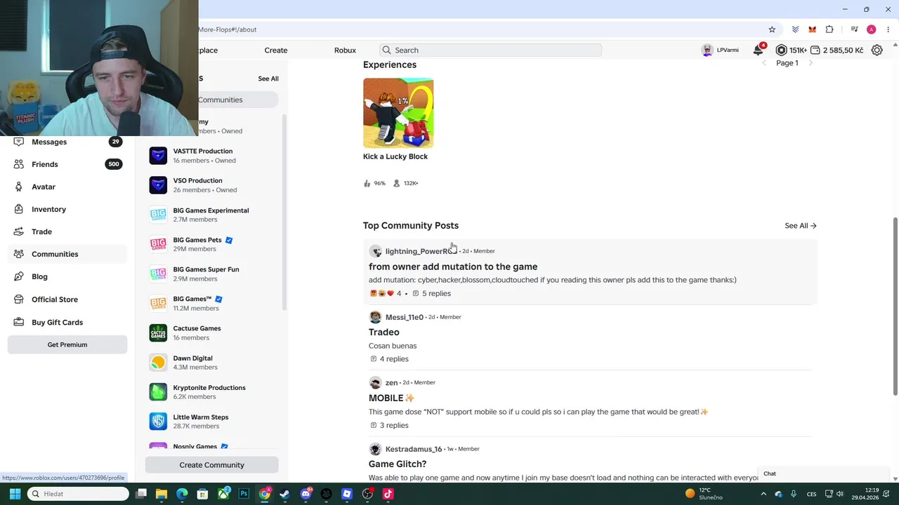
Task: Open the Tradeo post title
Action: 383,332
